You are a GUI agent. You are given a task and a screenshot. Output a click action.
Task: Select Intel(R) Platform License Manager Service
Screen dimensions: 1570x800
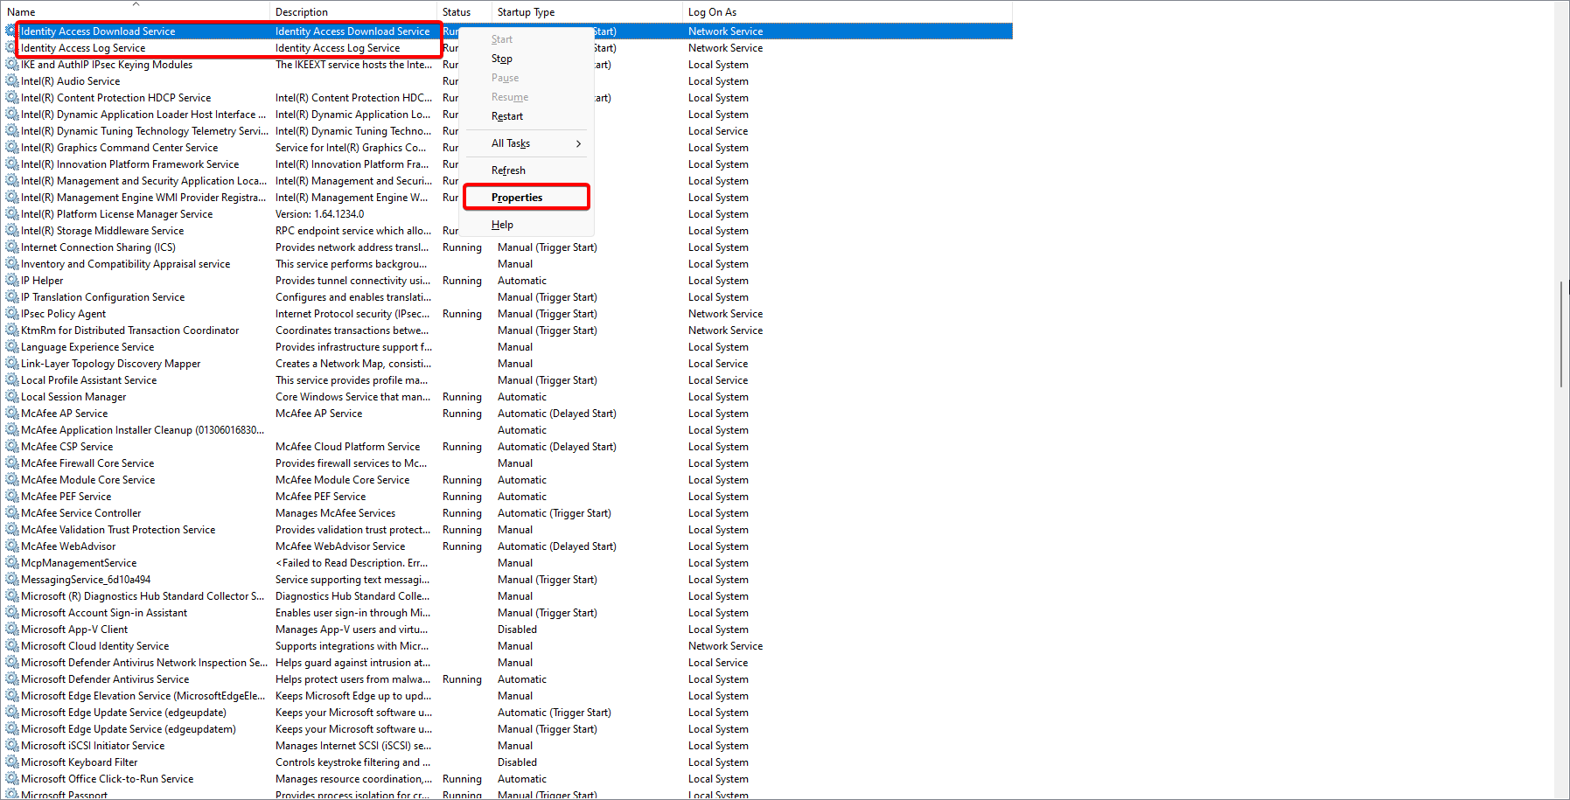point(116,214)
